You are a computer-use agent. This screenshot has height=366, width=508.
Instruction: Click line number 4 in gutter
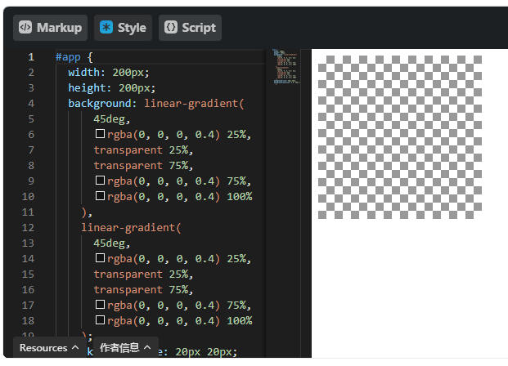[x=31, y=104]
